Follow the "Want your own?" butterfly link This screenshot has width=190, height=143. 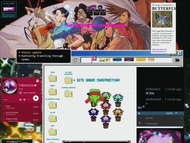tap(159, 50)
